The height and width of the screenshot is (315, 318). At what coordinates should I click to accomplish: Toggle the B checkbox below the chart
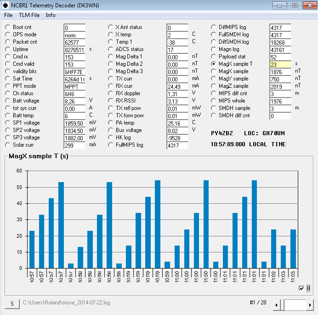coord(301,288)
